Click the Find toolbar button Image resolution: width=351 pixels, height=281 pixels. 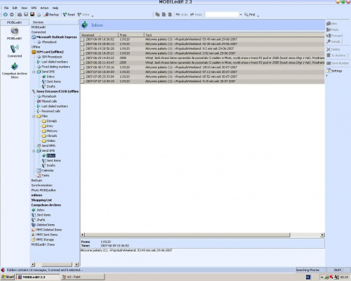pyautogui.click(x=250, y=15)
